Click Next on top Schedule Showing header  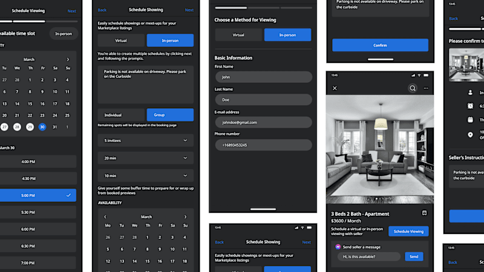tap(189, 10)
